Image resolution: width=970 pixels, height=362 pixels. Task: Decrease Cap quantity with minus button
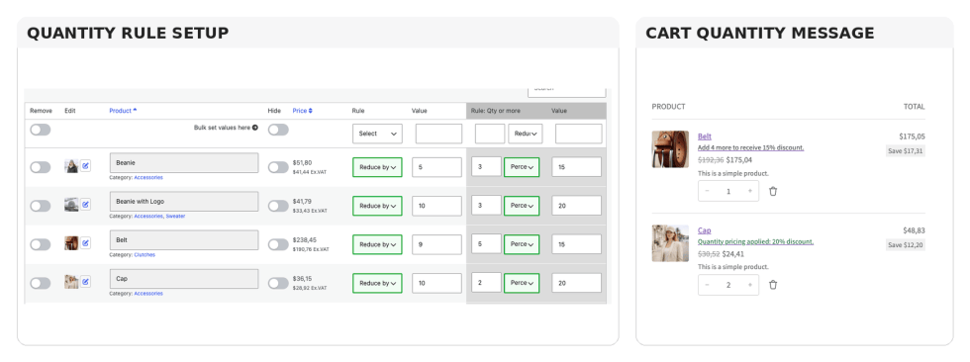tap(707, 285)
